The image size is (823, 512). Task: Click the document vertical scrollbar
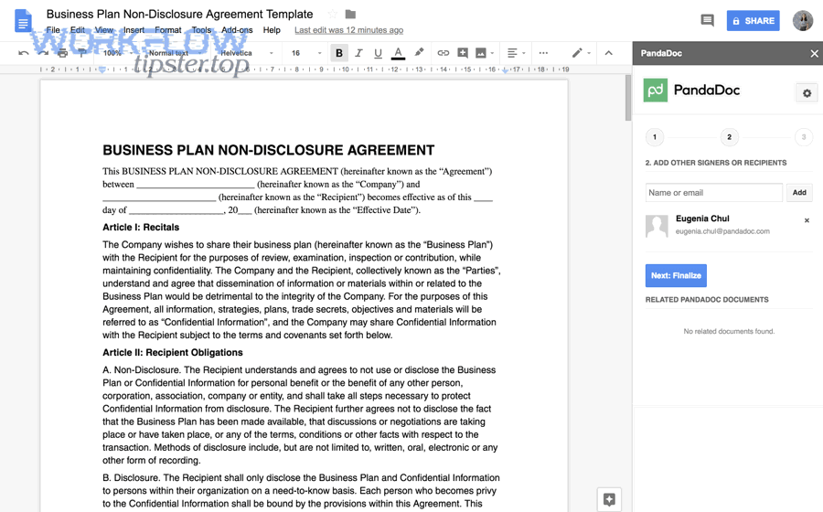tap(627, 98)
